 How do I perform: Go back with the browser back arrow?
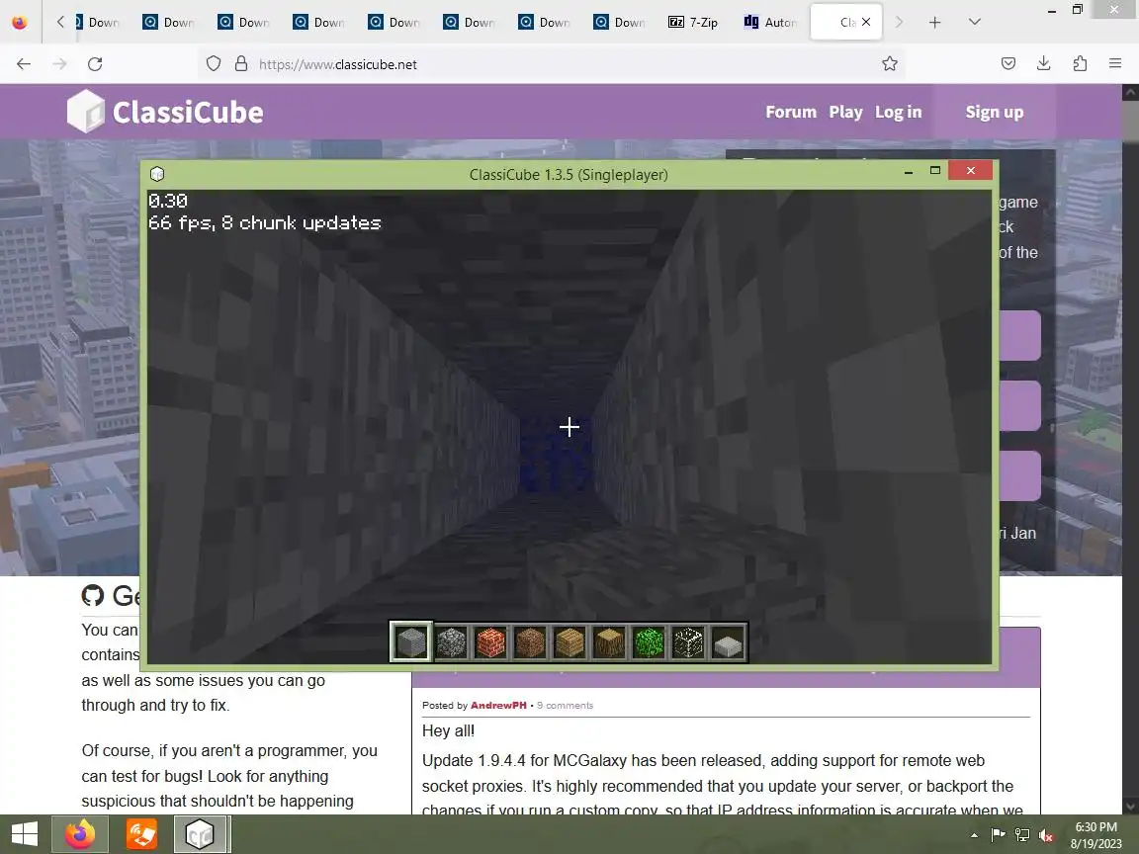pyautogui.click(x=24, y=64)
